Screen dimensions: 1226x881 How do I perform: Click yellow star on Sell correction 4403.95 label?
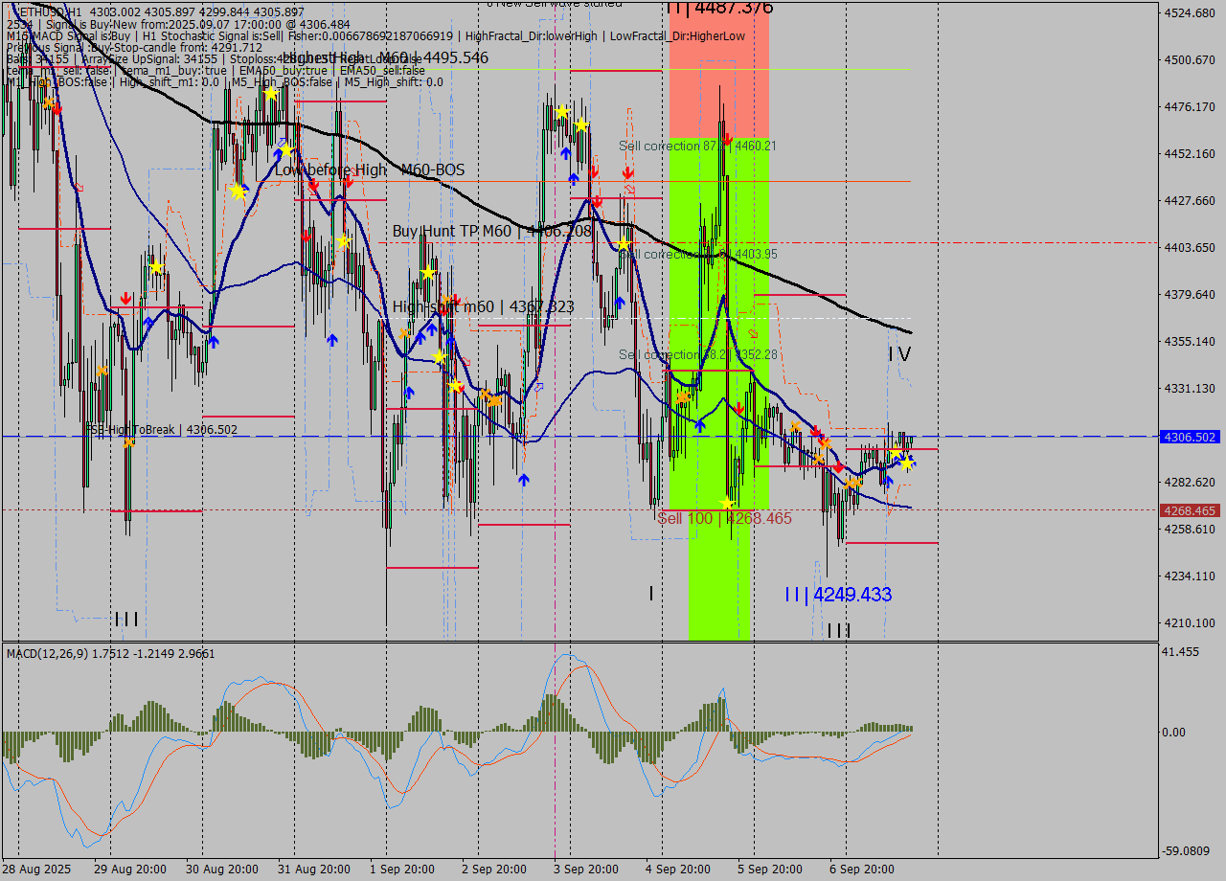click(x=624, y=244)
